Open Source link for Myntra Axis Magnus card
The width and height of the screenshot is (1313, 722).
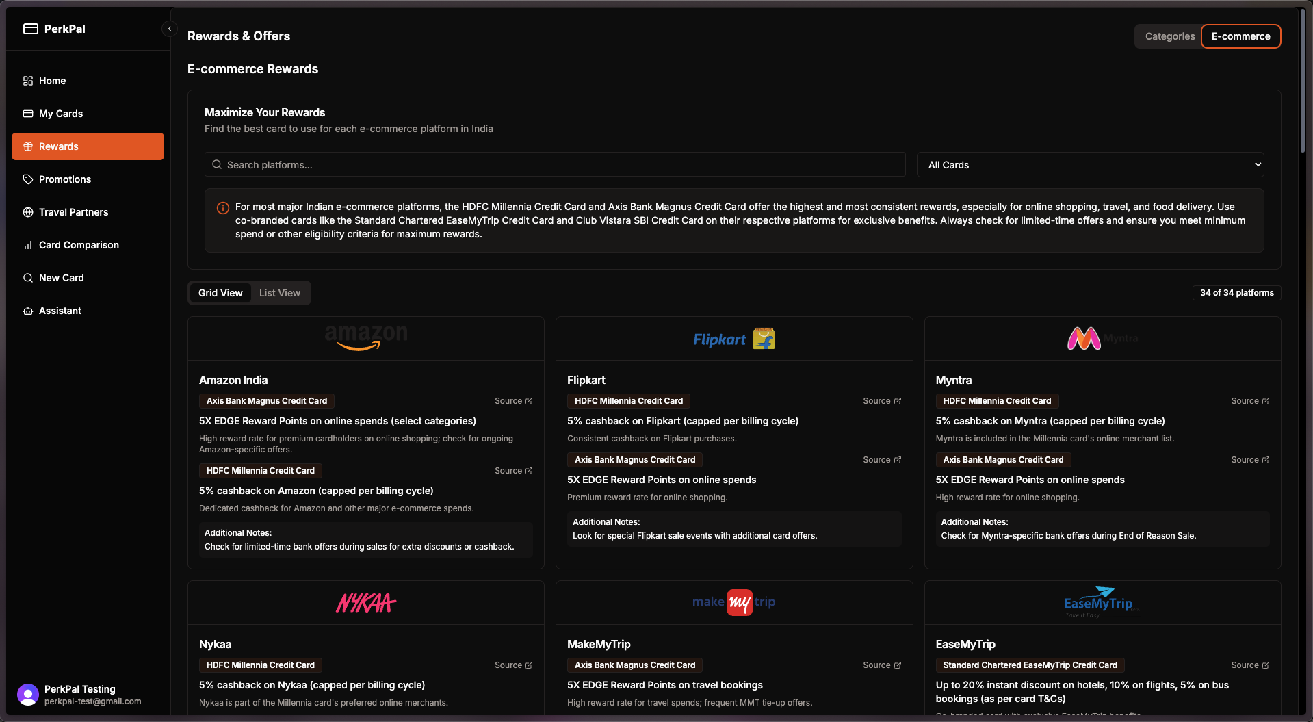(1250, 460)
